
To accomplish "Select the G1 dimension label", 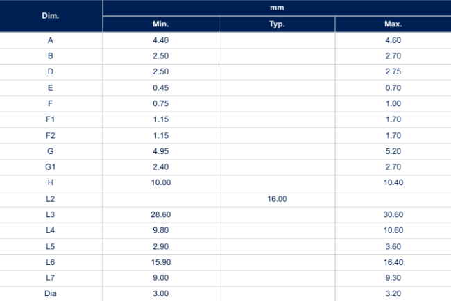I will pyautogui.click(x=51, y=167).
